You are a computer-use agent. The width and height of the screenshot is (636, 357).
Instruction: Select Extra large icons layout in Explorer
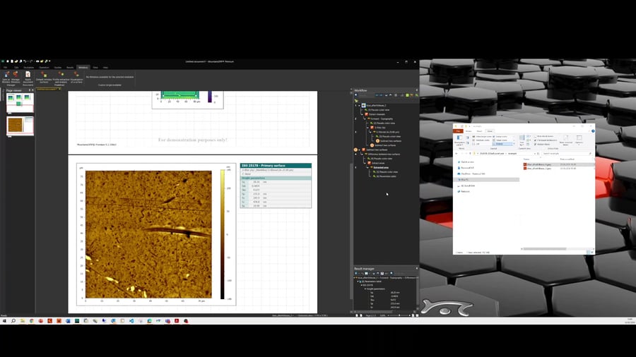pos(483,136)
